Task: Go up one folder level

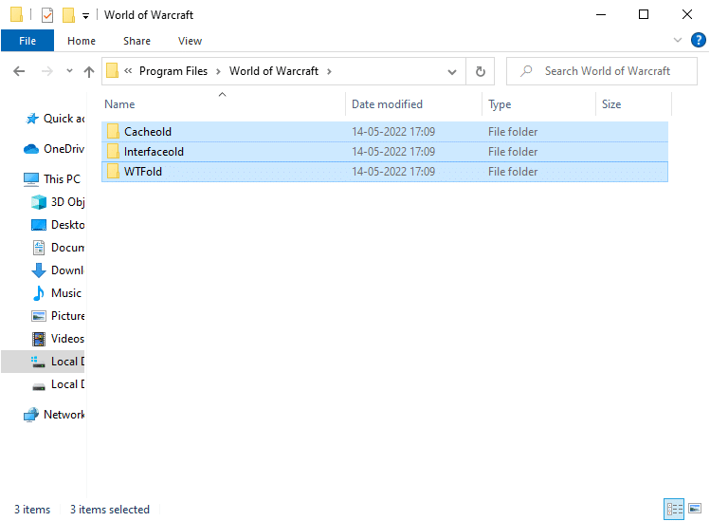Action: coord(89,71)
